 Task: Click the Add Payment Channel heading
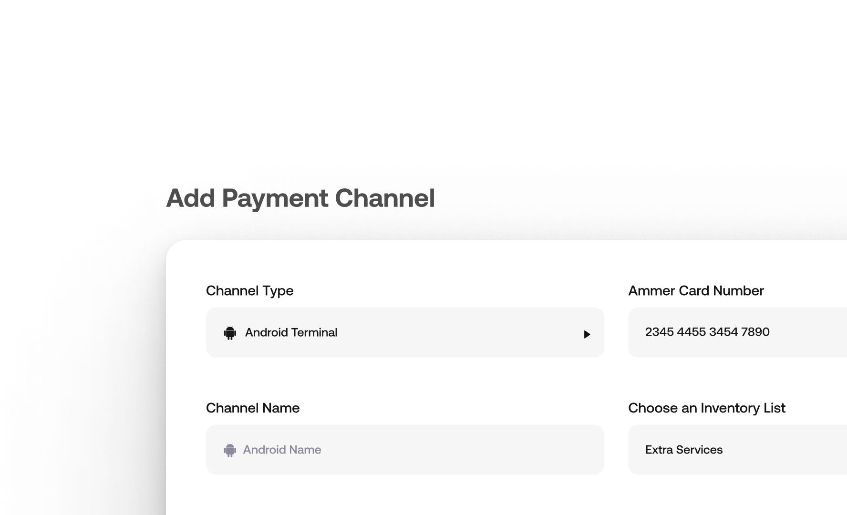pos(301,198)
